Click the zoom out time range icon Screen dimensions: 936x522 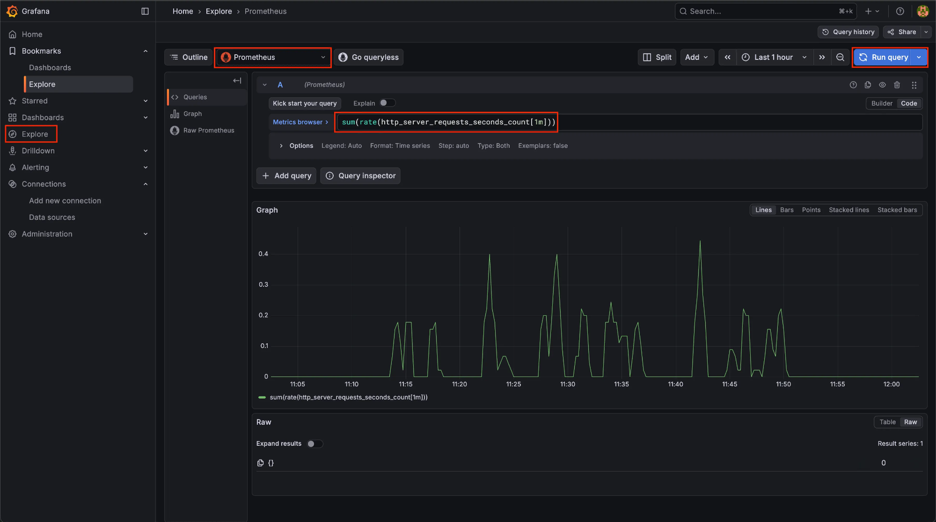(840, 57)
